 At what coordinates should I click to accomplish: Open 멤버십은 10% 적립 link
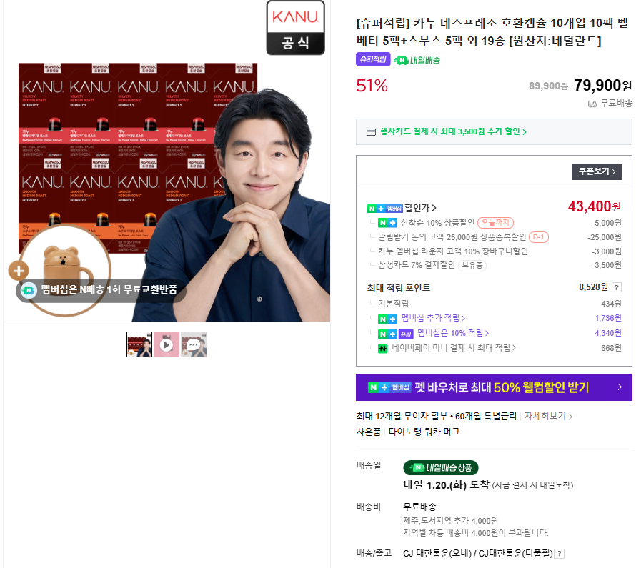pyautogui.click(x=453, y=333)
